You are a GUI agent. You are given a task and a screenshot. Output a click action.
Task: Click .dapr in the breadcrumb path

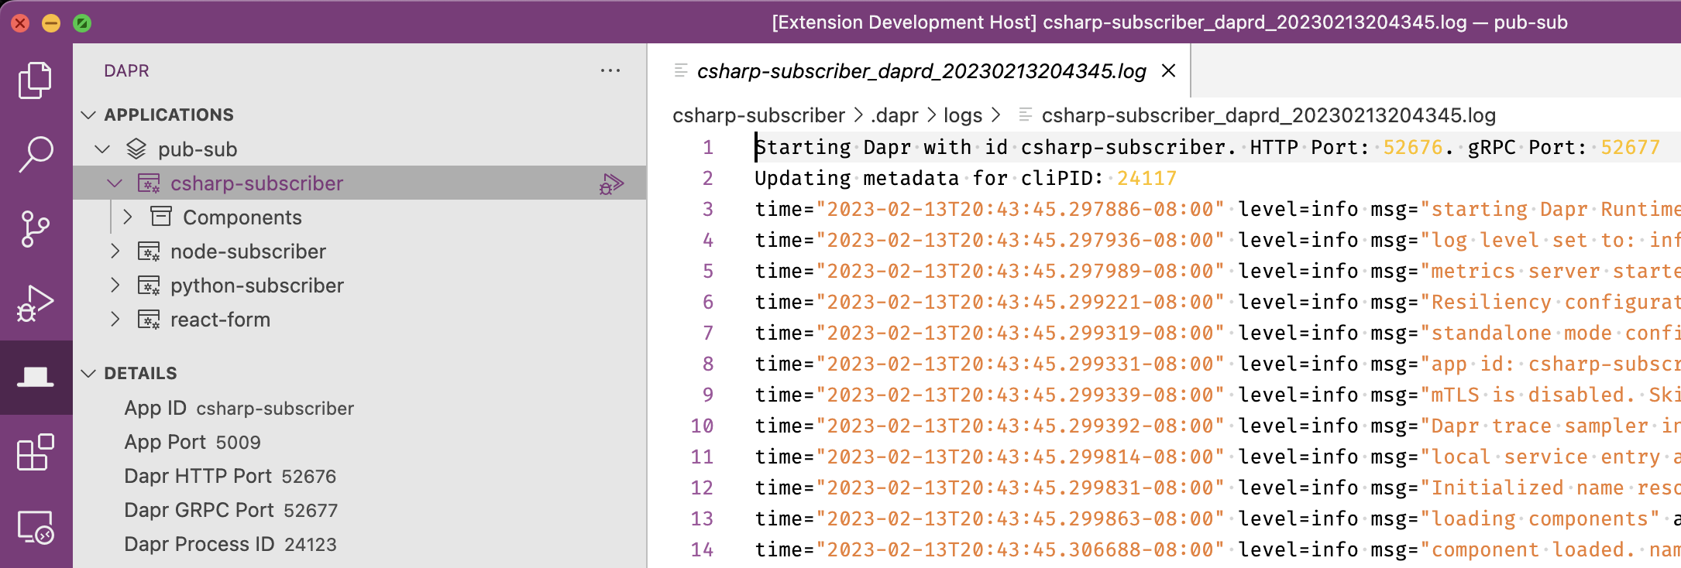(895, 115)
